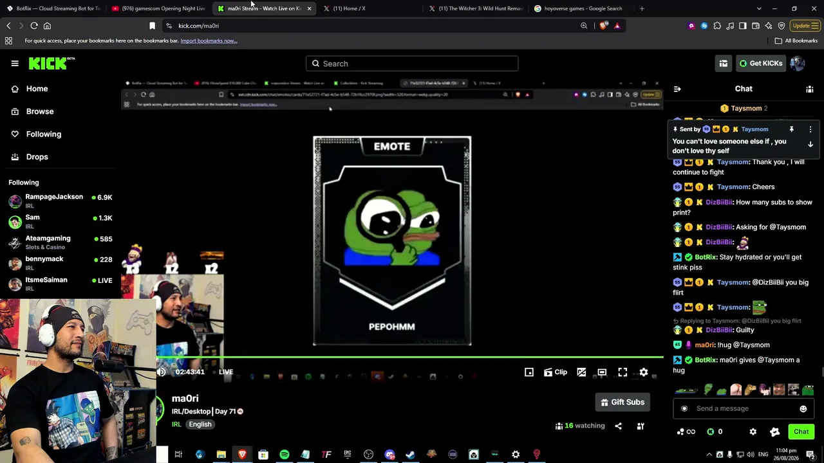Viewport: 824px width, 463px height.
Task: Open Sam's followed channel
Action: 61,221
